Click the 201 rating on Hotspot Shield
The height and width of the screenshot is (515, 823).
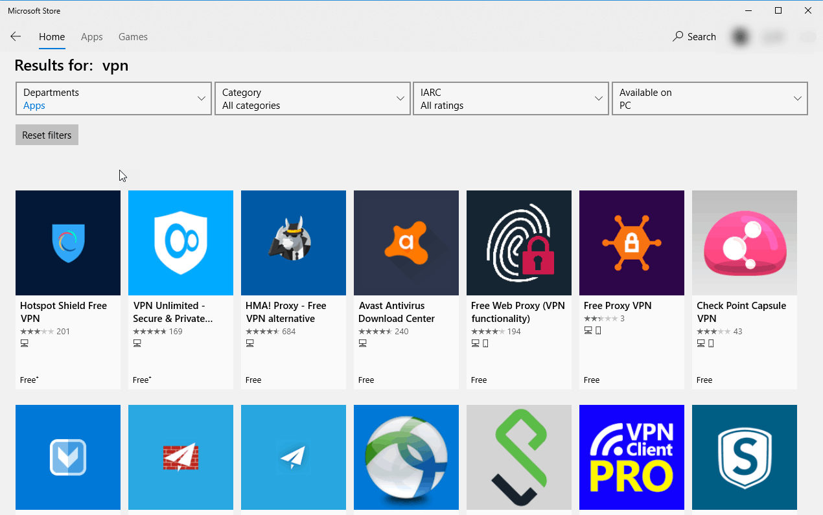tap(63, 331)
